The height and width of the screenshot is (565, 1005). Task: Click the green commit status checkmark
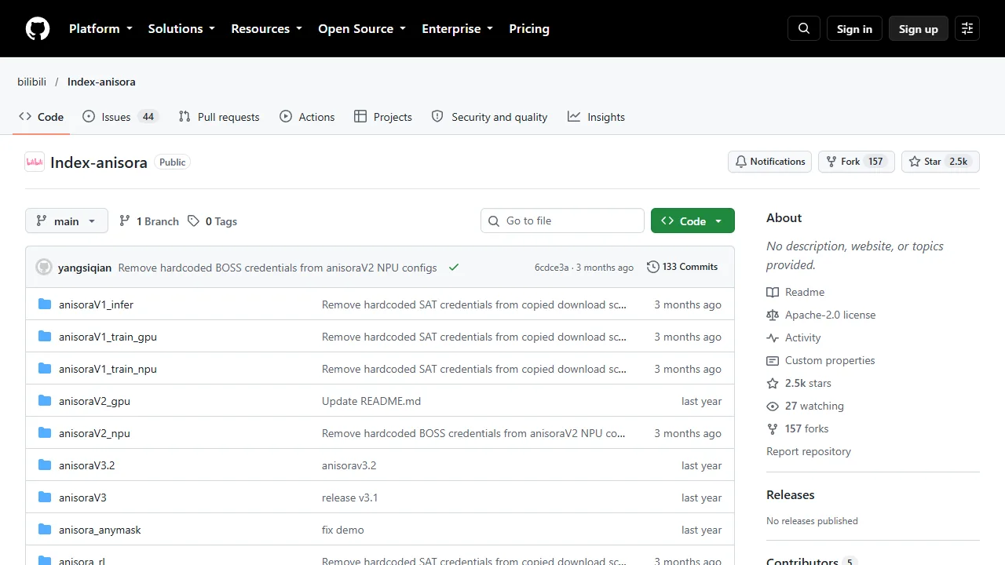(x=454, y=268)
